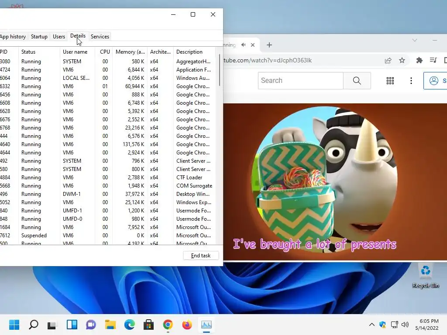
Task: Select the Application F... process row
Action: click(108, 70)
